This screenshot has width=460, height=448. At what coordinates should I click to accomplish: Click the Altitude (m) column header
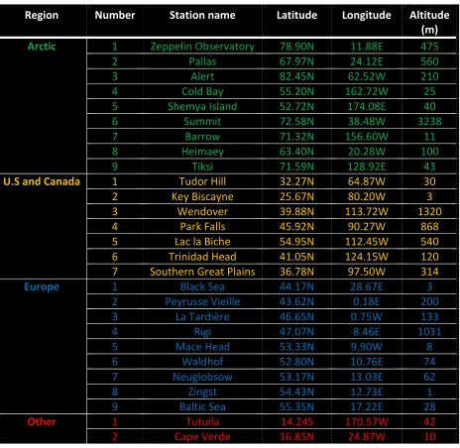[x=429, y=22]
